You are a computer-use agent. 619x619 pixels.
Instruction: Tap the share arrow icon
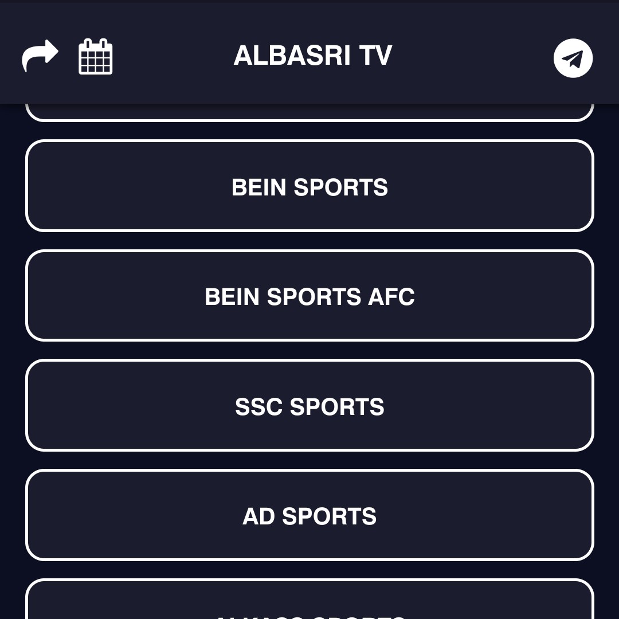pyautogui.click(x=40, y=56)
